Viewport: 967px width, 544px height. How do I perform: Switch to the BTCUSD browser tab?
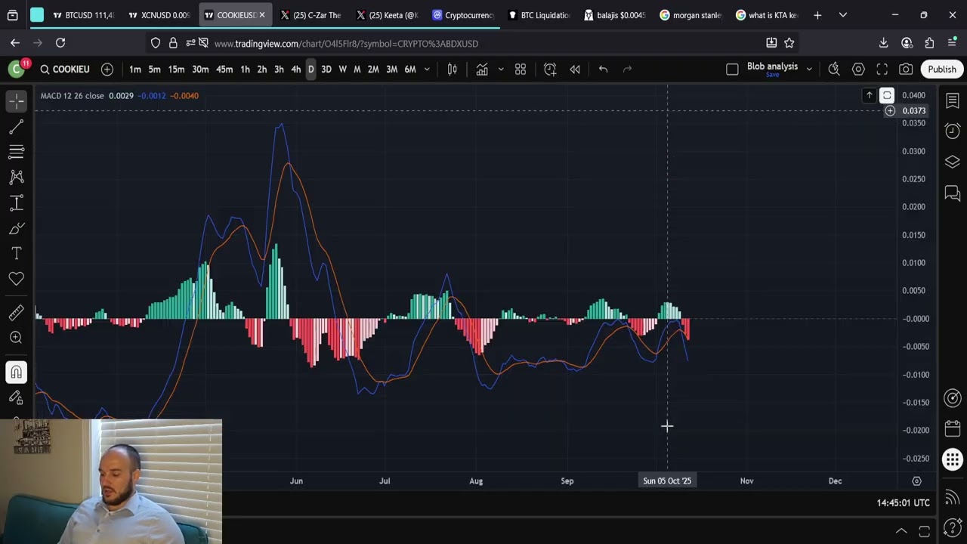(x=83, y=15)
